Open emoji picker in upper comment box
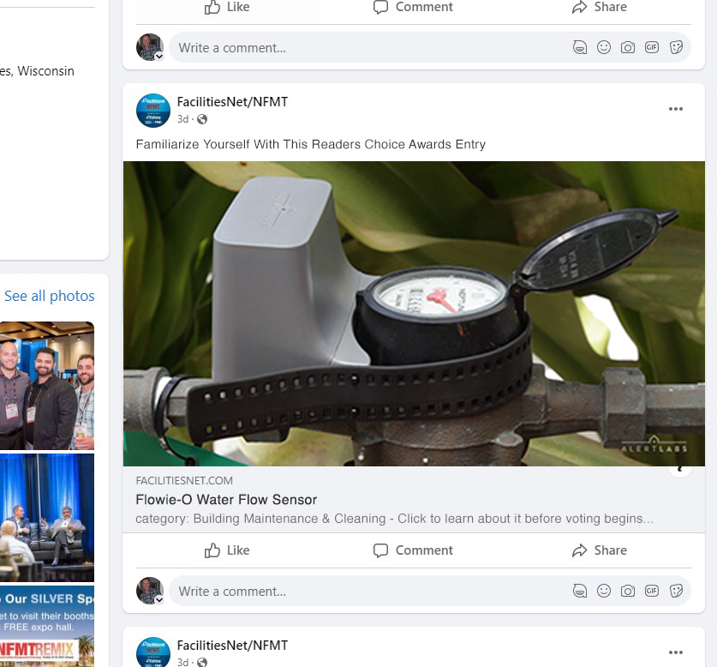This screenshot has width=717, height=667. click(x=604, y=48)
